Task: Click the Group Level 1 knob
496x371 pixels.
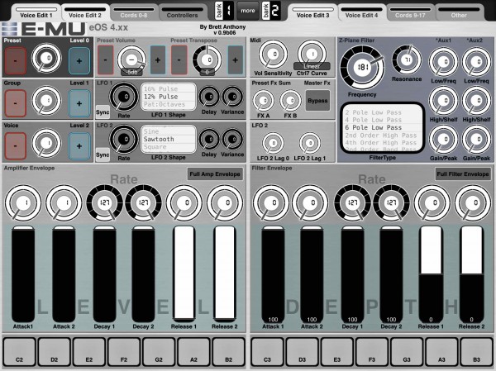Action: [46, 101]
